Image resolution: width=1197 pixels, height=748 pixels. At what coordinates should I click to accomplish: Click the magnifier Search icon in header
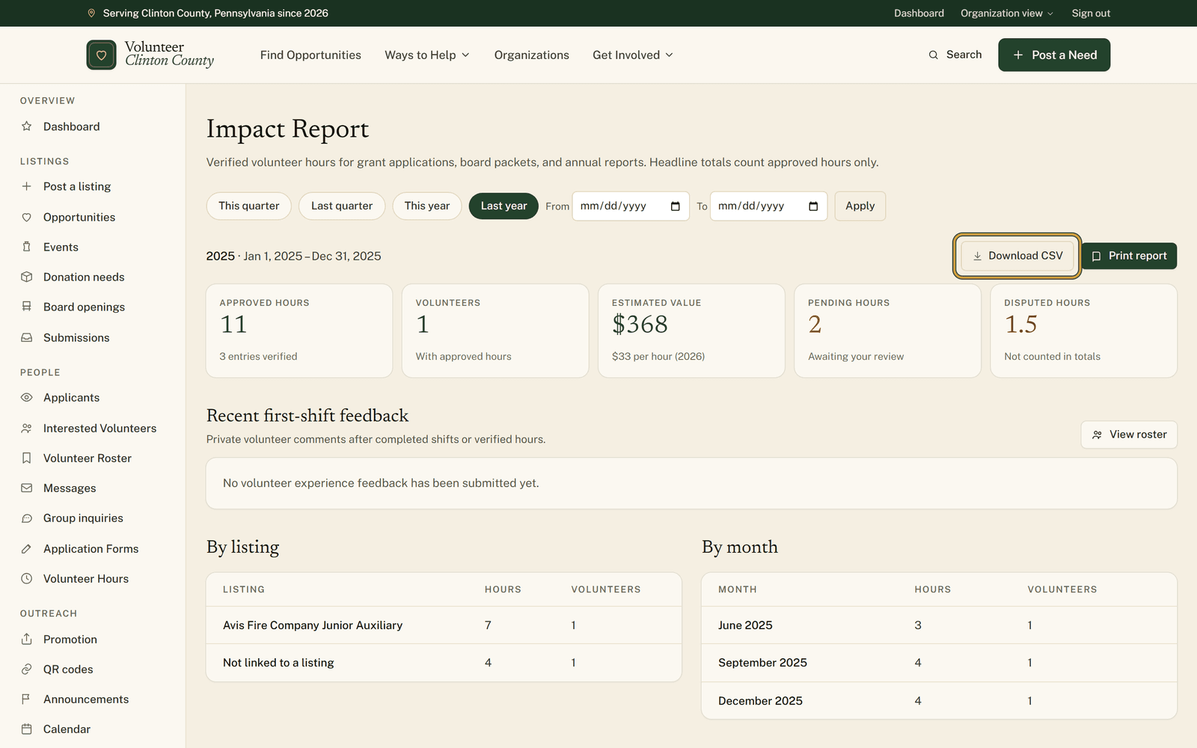pos(933,55)
